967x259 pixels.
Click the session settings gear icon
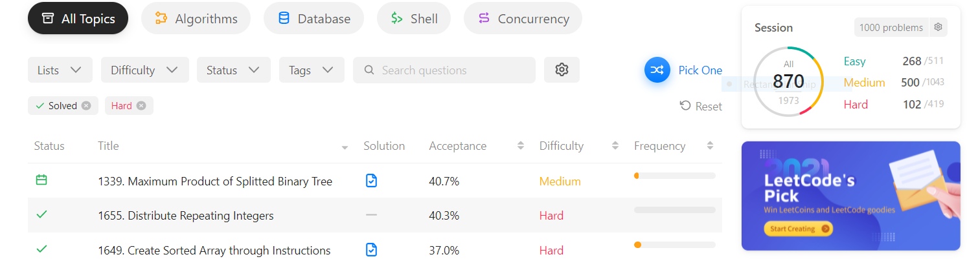point(937,27)
